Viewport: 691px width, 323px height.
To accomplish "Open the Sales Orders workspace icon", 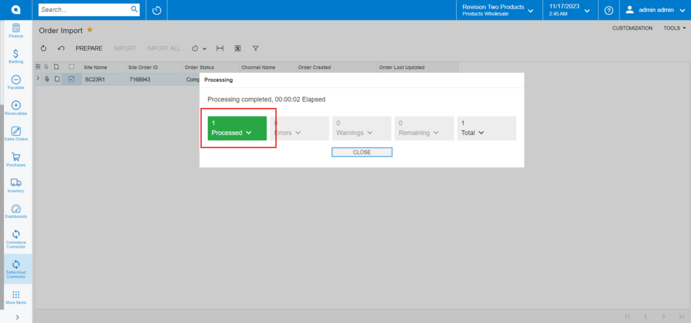I will 16,134.
